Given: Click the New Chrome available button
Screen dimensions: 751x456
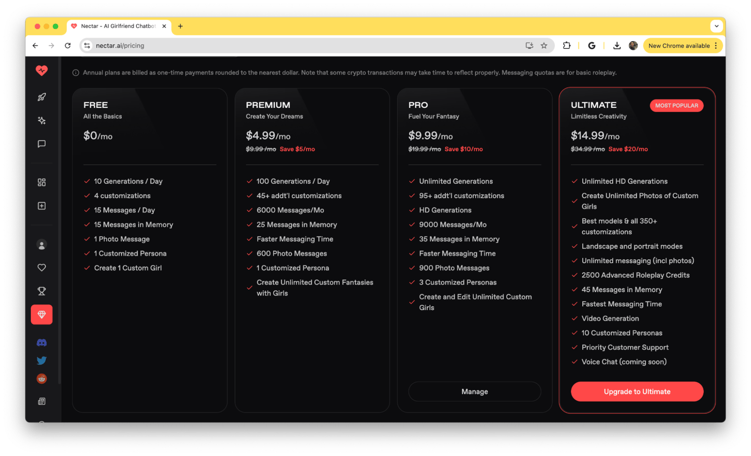Looking at the screenshot, I should point(683,46).
